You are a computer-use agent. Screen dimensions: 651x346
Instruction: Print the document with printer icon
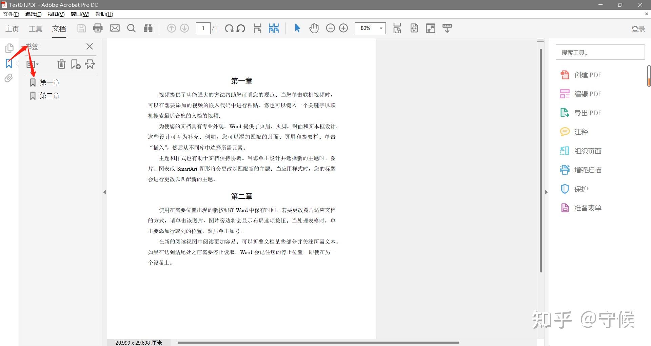pos(98,28)
